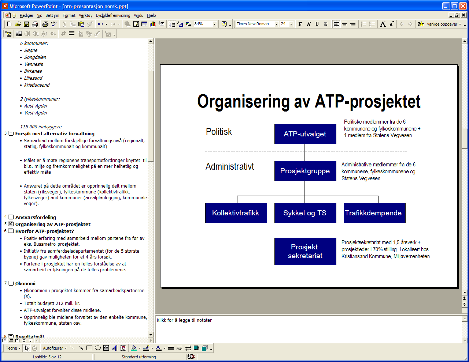The height and width of the screenshot is (362, 469).
Task: Open the Verktøy menu
Action: (x=86, y=15)
